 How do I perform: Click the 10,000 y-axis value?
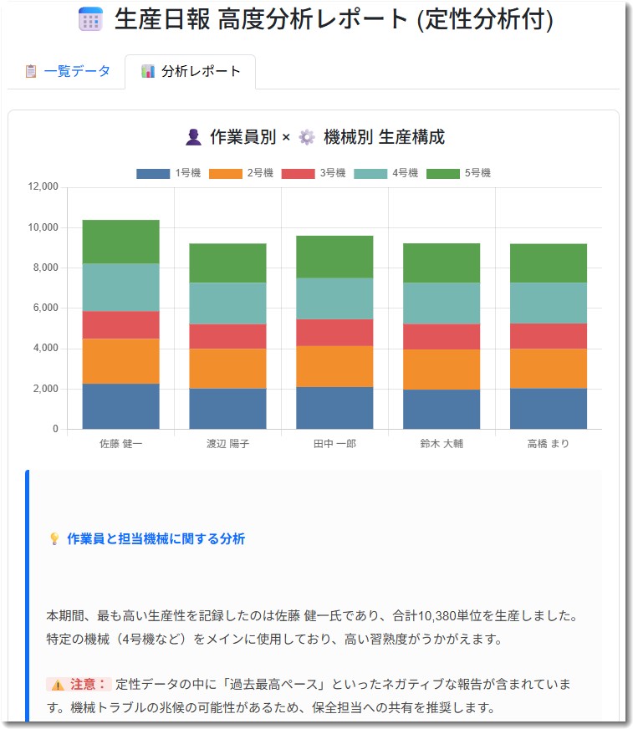pos(43,227)
